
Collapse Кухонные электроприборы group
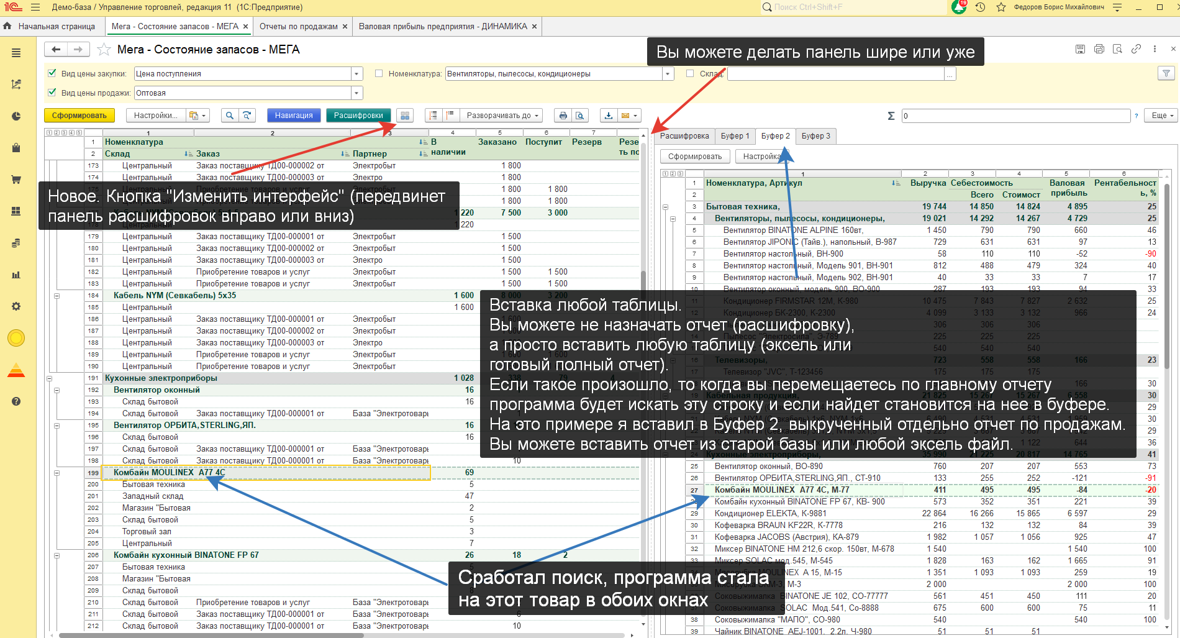pos(50,378)
